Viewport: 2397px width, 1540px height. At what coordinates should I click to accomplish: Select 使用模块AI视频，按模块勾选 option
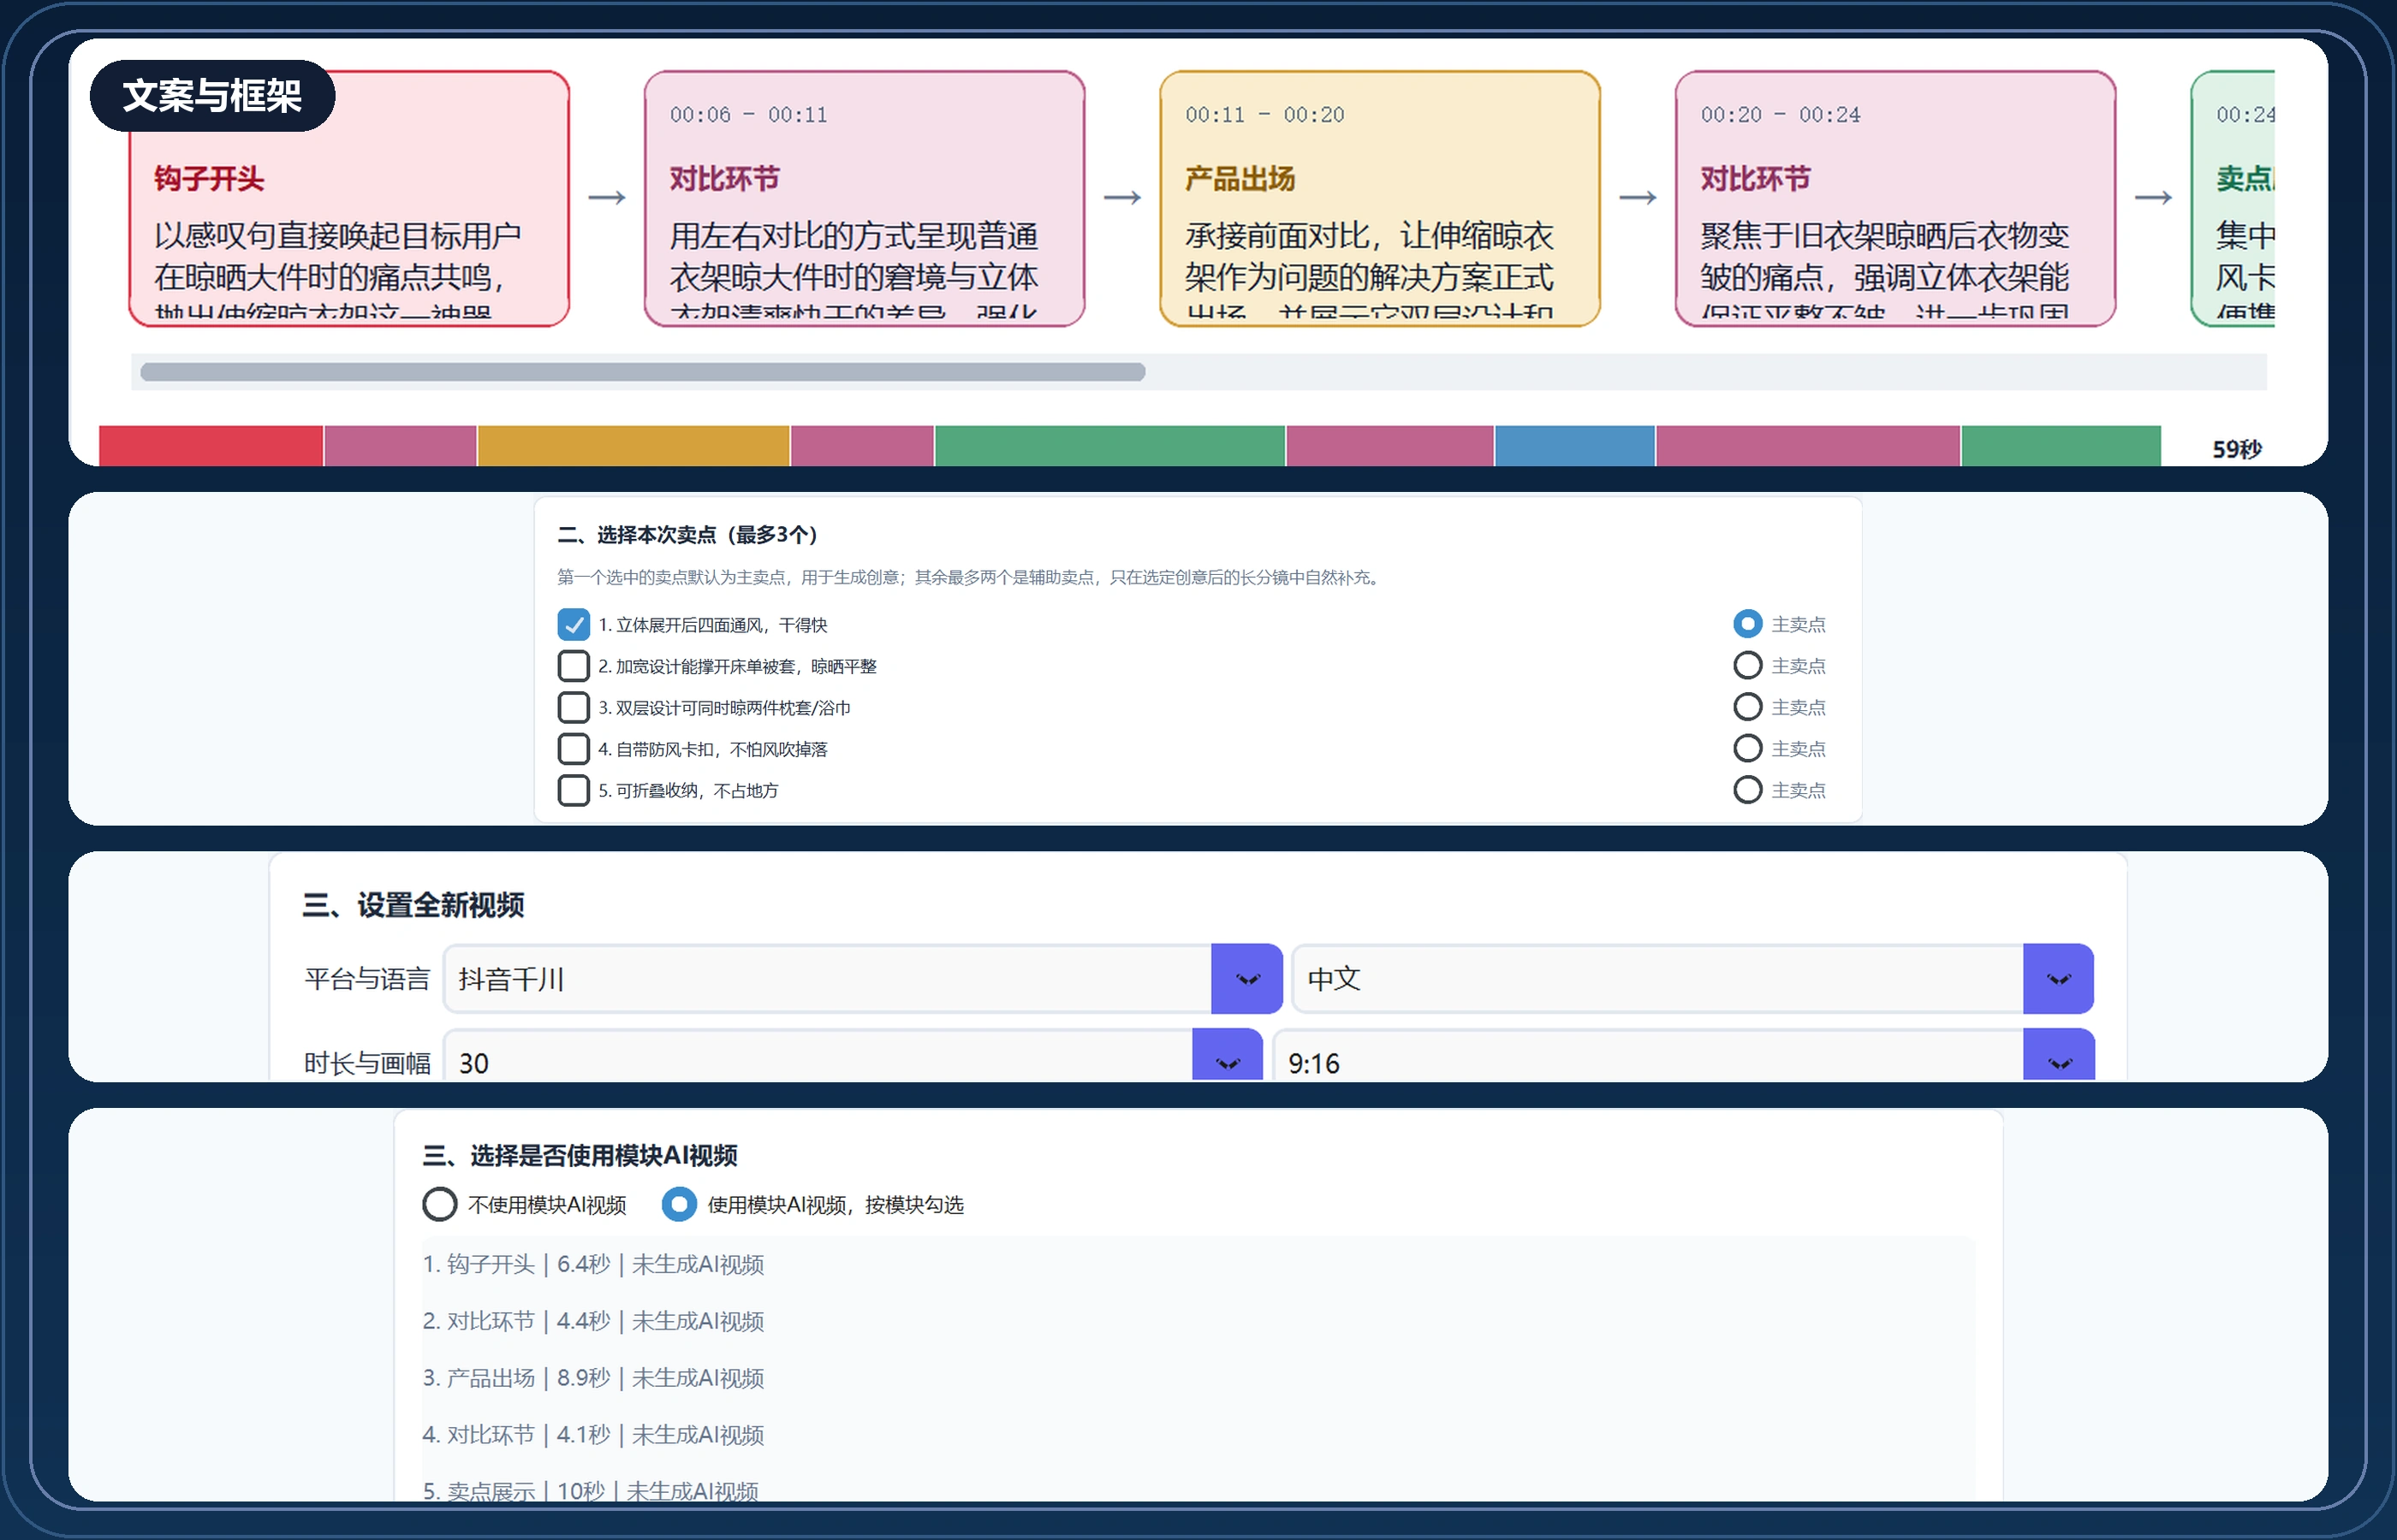pyautogui.click(x=679, y=1204)
